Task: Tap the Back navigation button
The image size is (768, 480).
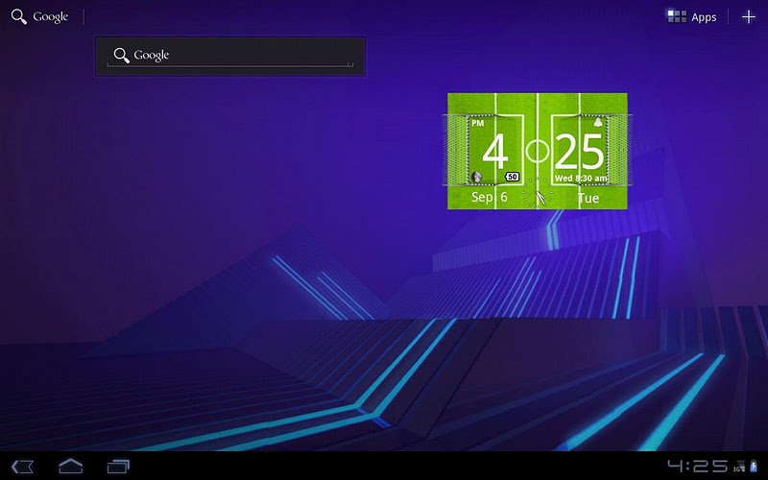Action: point(22,467)
